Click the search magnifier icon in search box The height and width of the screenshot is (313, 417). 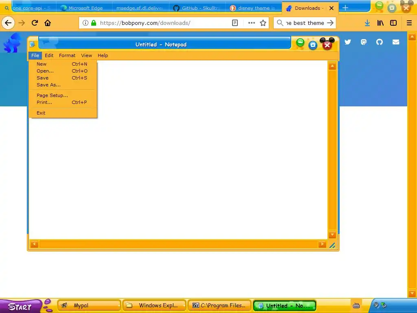pos(280,23)
